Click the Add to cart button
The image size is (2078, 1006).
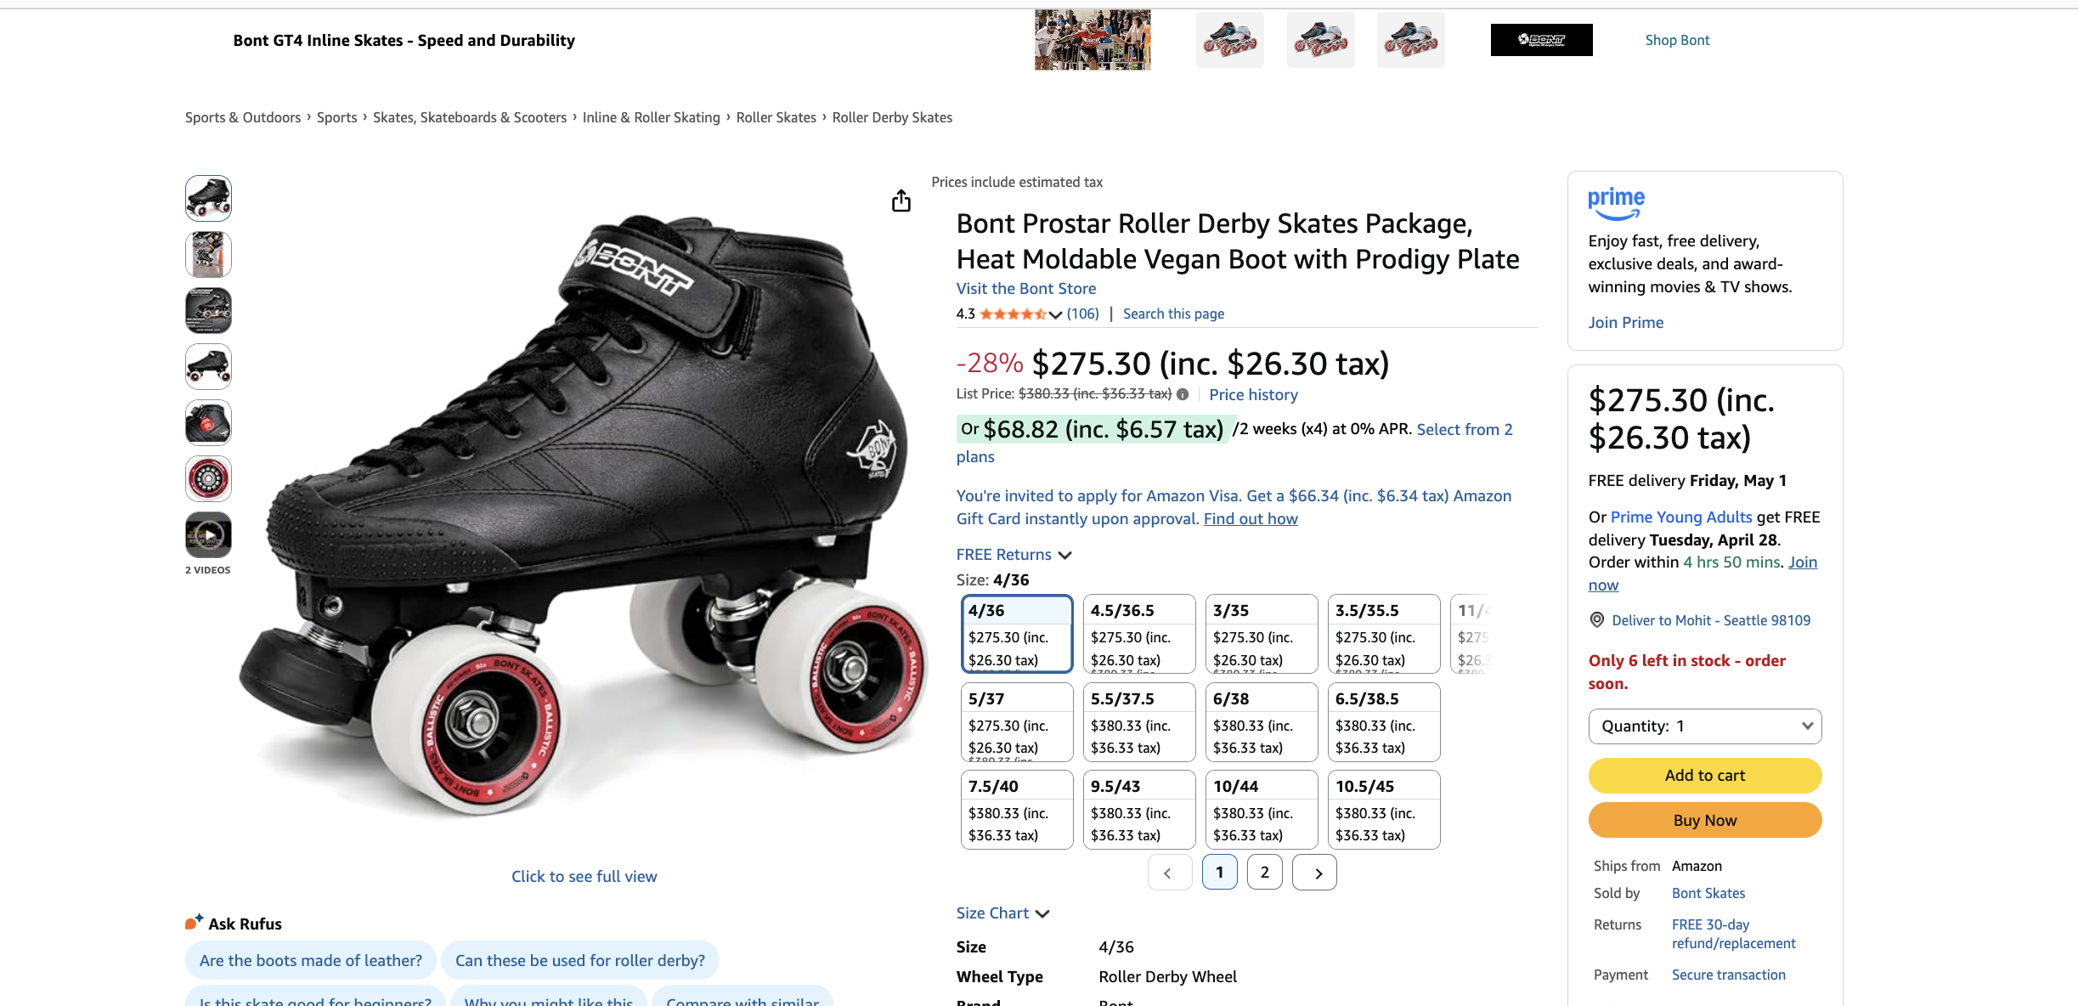[x=1704, y=775]
